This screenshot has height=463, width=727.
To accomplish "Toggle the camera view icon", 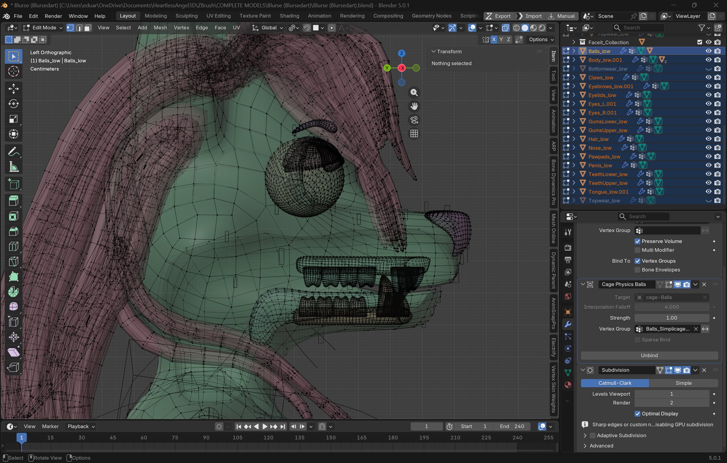I will click(414, 120).
